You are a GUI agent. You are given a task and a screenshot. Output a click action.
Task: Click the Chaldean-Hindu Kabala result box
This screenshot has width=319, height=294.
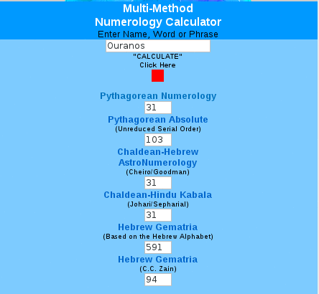click(x=158, y=215)
